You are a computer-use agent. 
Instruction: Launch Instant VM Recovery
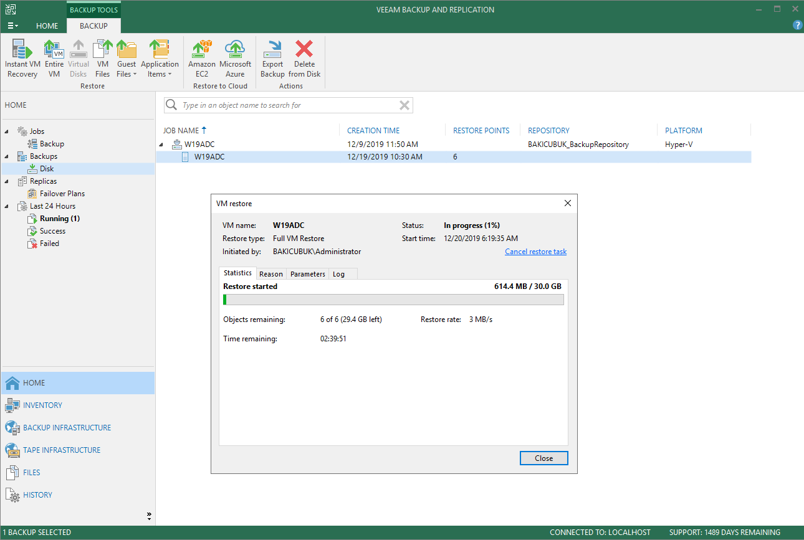pos(22,59)
